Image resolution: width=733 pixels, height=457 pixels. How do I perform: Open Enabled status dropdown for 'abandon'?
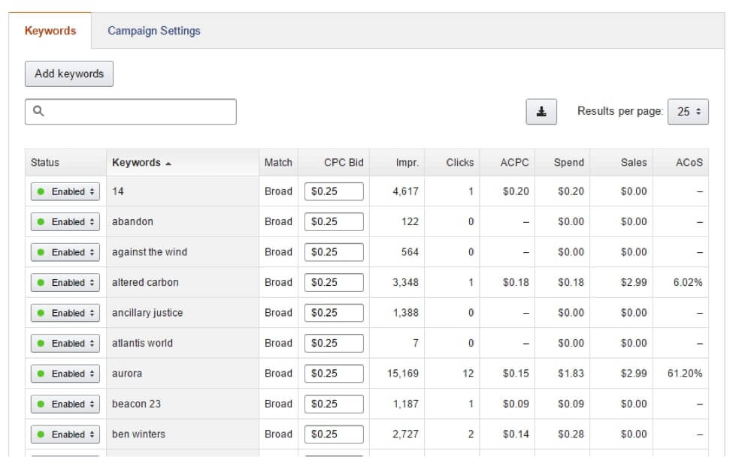click(x=65, y=221)
